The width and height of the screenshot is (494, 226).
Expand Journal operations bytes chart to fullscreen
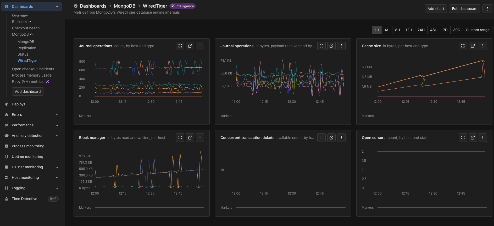click(321, 46)
